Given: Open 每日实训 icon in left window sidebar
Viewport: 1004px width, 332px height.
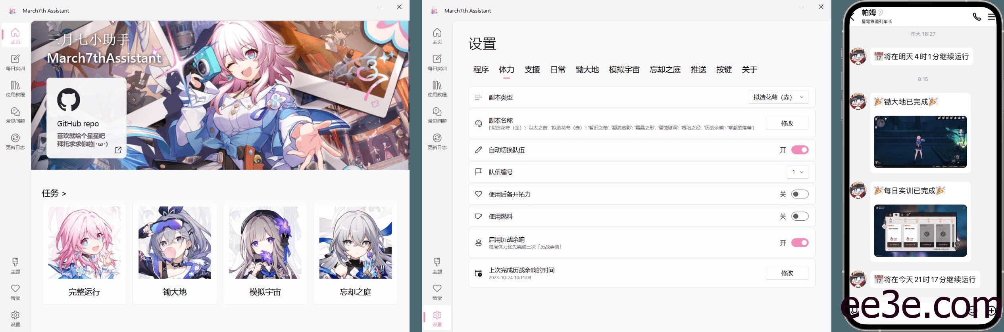Looking at the screenshot, I should 15,62.
